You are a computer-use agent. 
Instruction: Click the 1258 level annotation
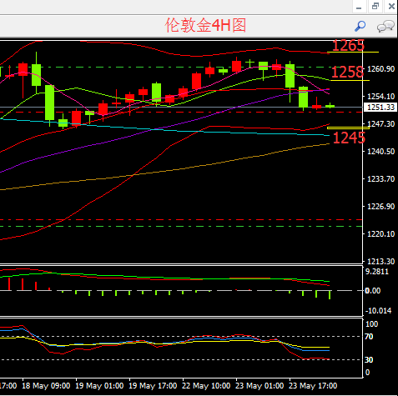pos(347,72)
